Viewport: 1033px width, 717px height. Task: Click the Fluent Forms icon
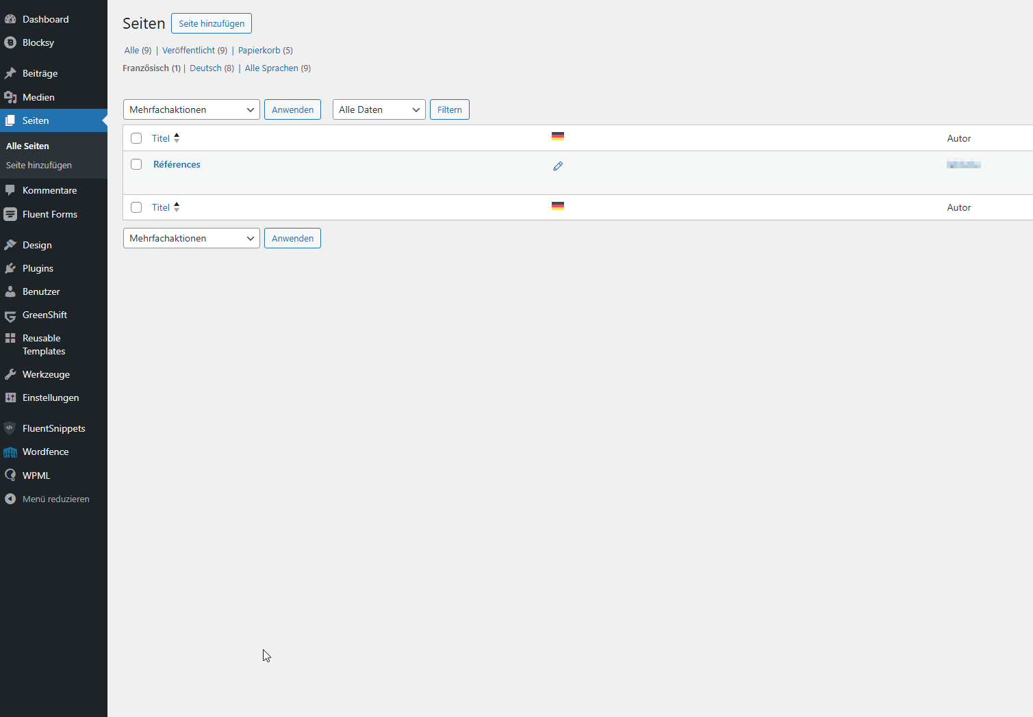tap(10, 214)
